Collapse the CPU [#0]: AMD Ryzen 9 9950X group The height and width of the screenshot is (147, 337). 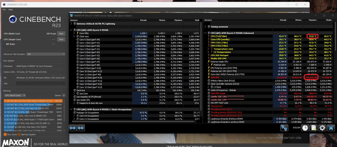pyautogui.click(x=71, y=30)
